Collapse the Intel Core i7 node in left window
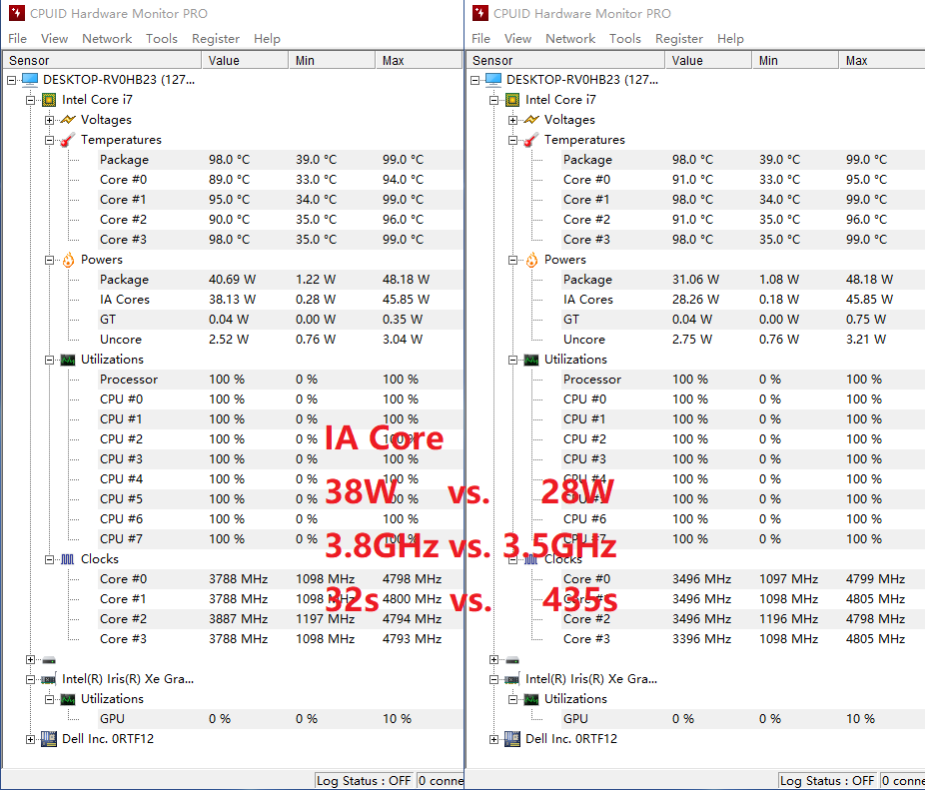 pos(30,100)
